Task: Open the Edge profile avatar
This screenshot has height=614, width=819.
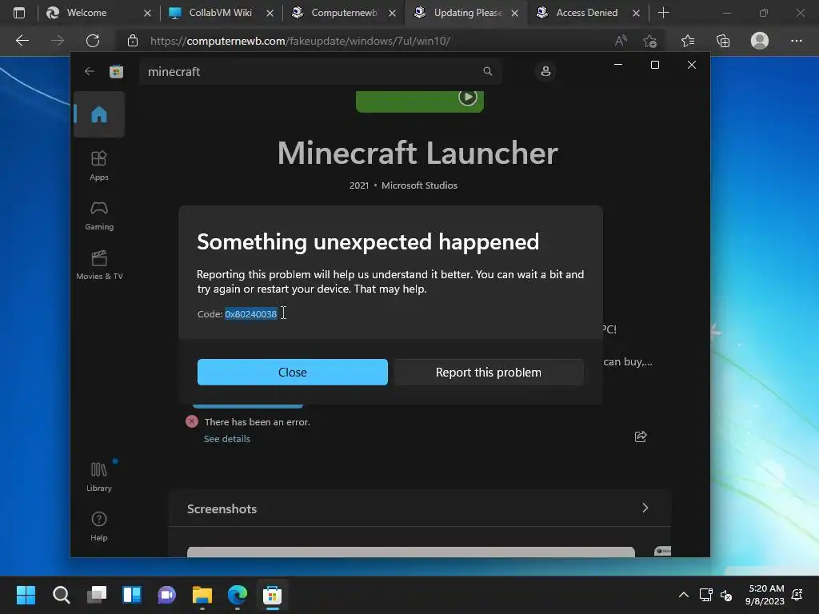Action: click(760, 41)
